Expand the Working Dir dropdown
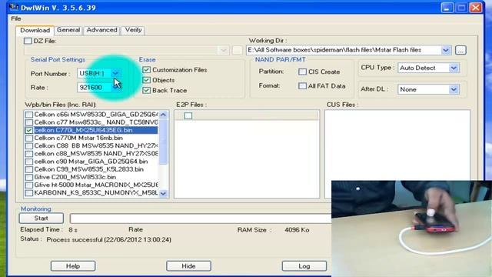 446,50
